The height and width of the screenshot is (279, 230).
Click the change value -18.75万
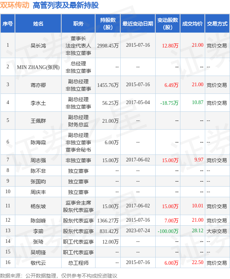169,103
